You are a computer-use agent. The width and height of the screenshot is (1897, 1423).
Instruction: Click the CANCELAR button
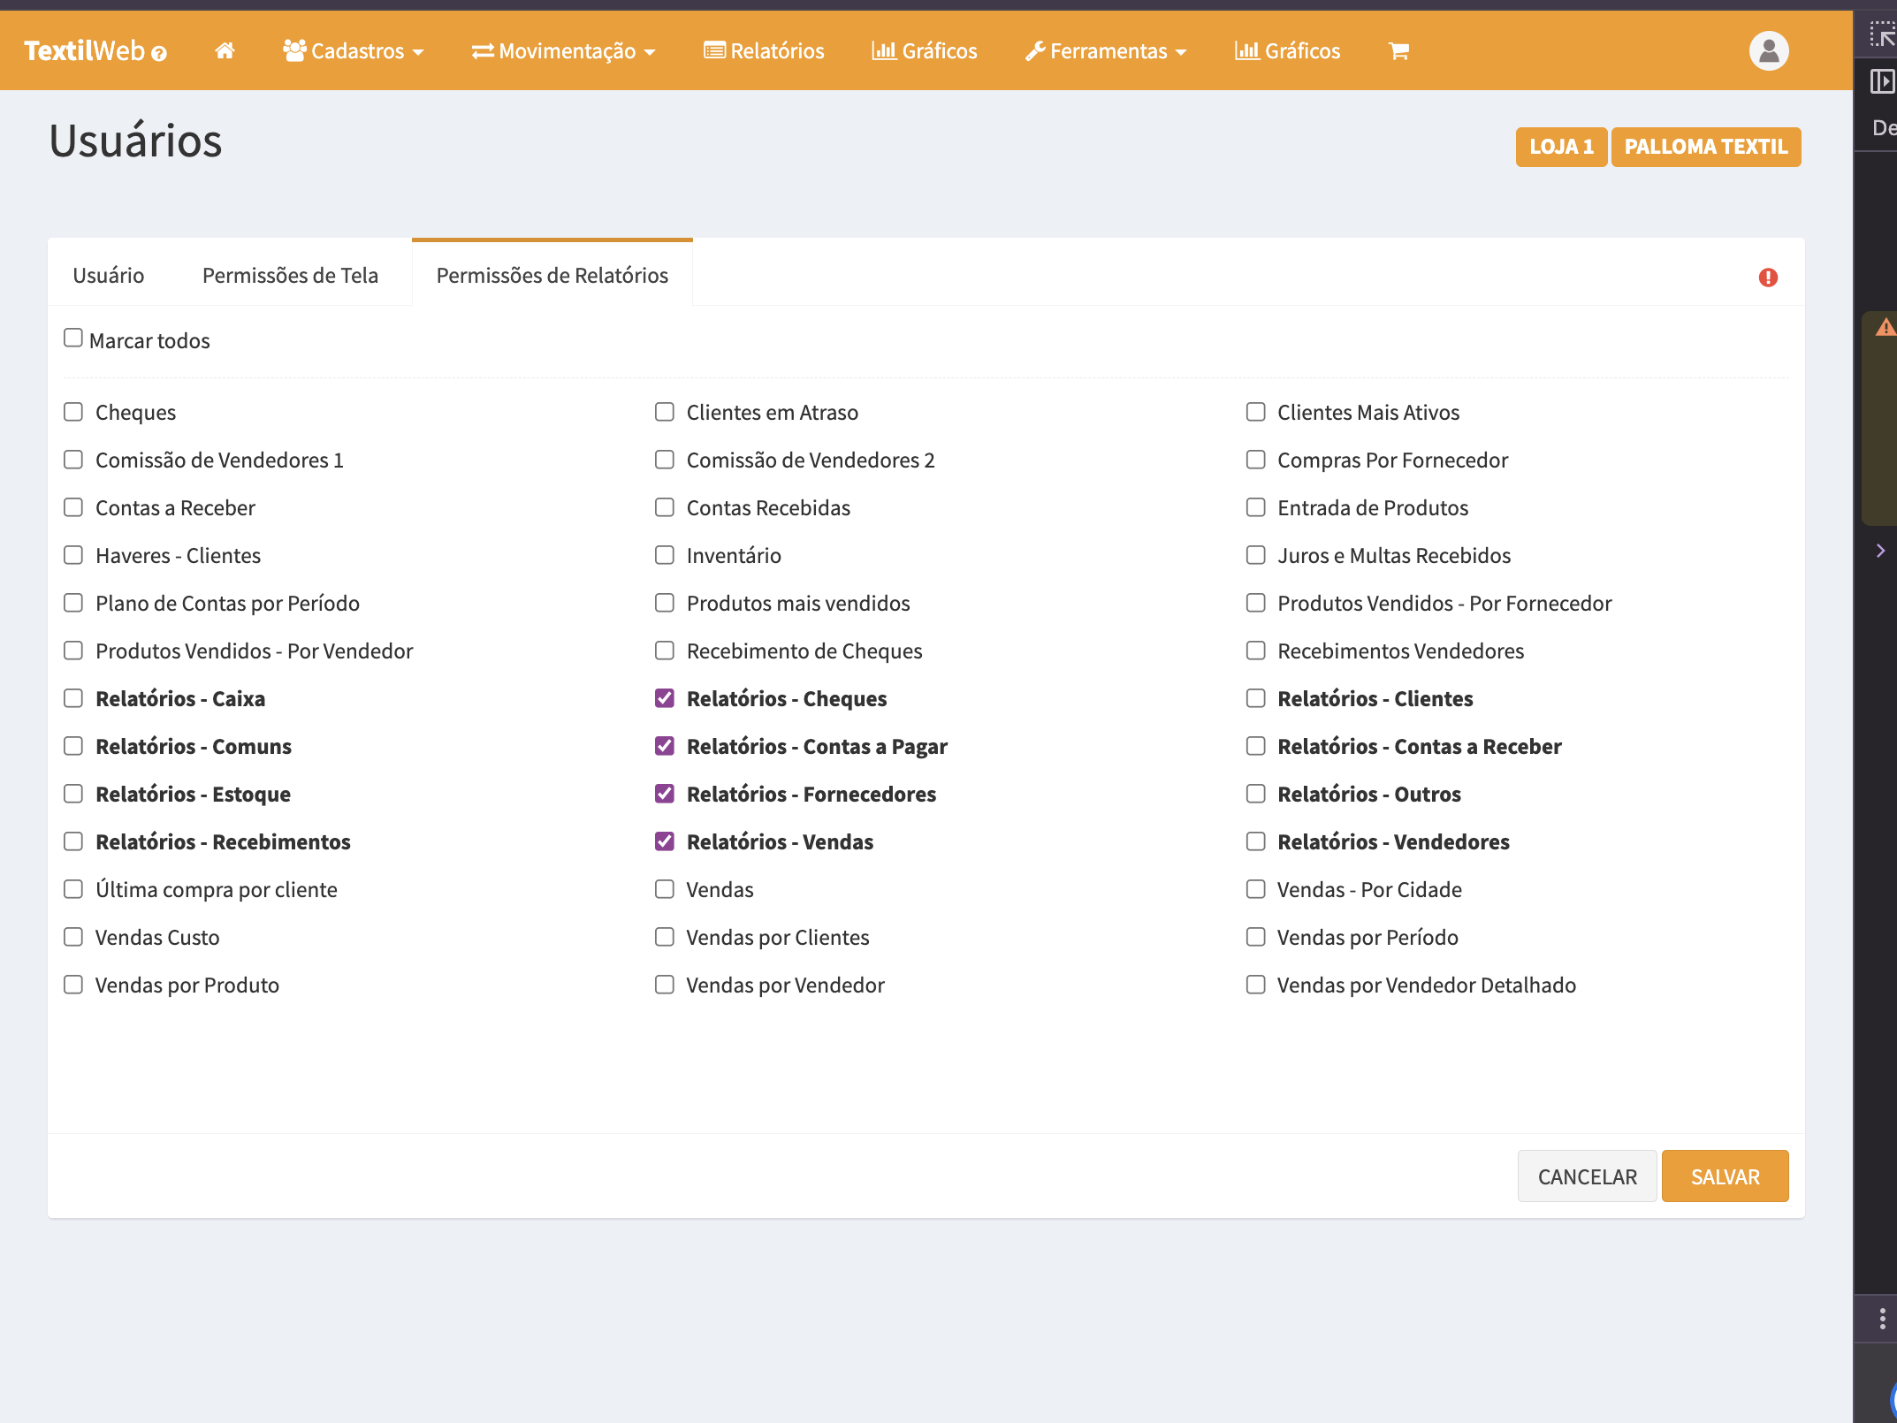[1587, 1176]
